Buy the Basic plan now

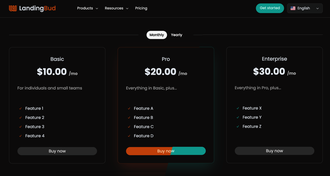(57, 151)
